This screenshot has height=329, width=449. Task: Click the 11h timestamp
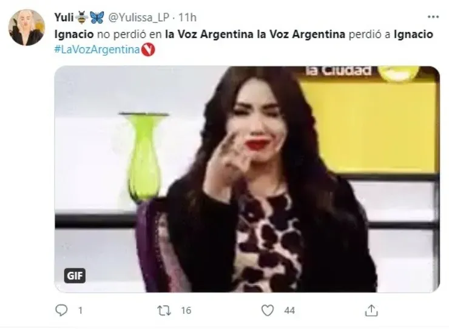point(187,18)
